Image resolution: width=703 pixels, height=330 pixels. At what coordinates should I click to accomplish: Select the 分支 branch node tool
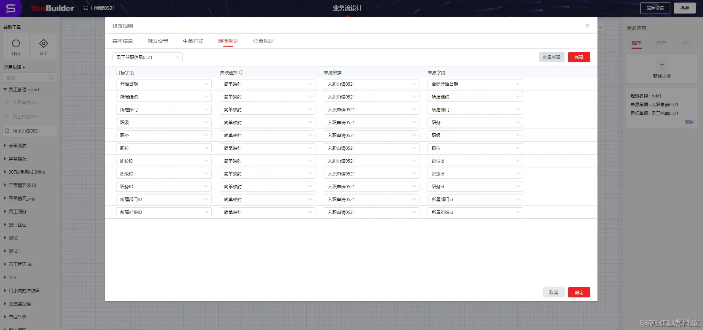point(44,47)
